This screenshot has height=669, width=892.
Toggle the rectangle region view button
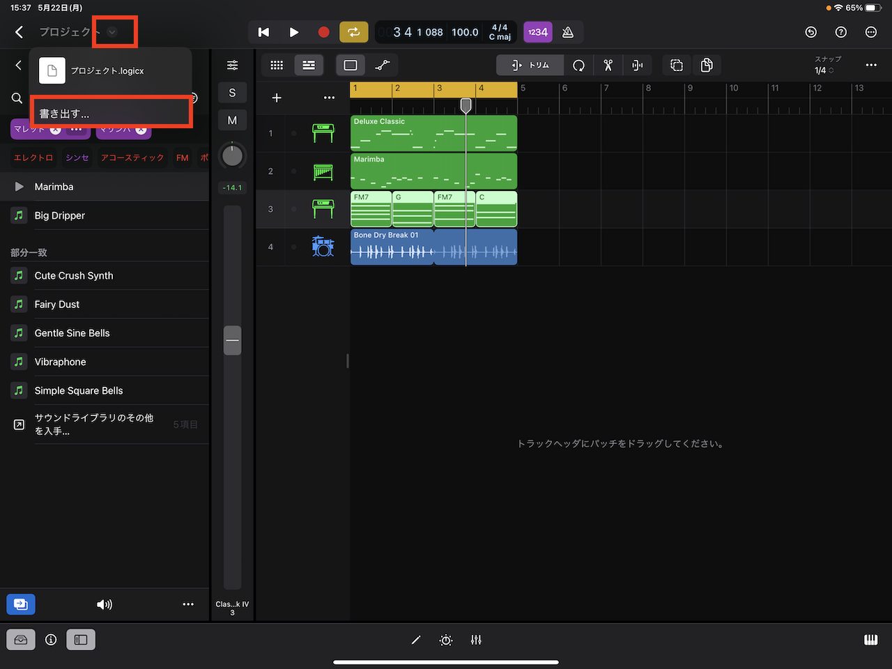351,65
